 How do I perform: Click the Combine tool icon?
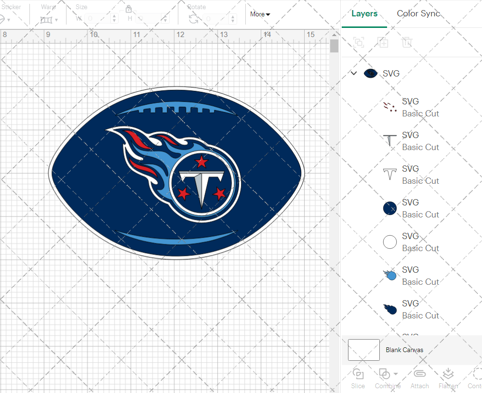coord(384,374)
